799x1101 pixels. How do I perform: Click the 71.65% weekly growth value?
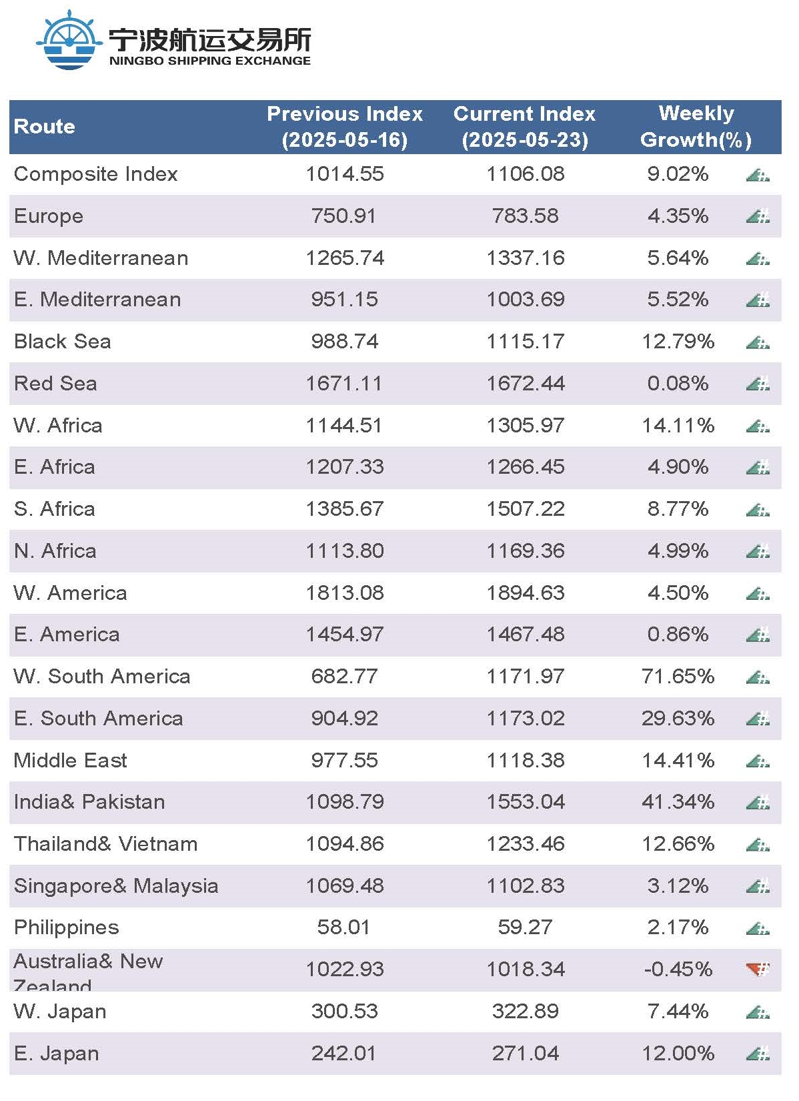pyautogui.click(x=678, y=677)
